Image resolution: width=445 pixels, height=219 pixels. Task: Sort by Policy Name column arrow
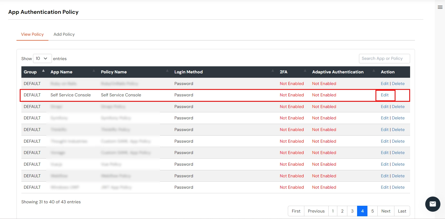point(167,71)
